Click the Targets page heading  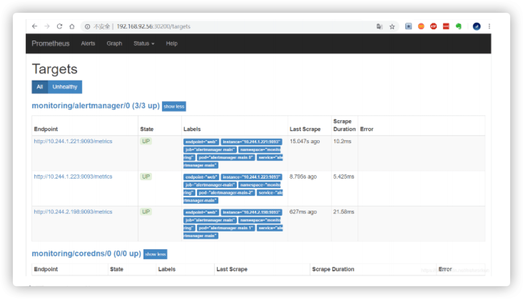click(x=55, y=69)
